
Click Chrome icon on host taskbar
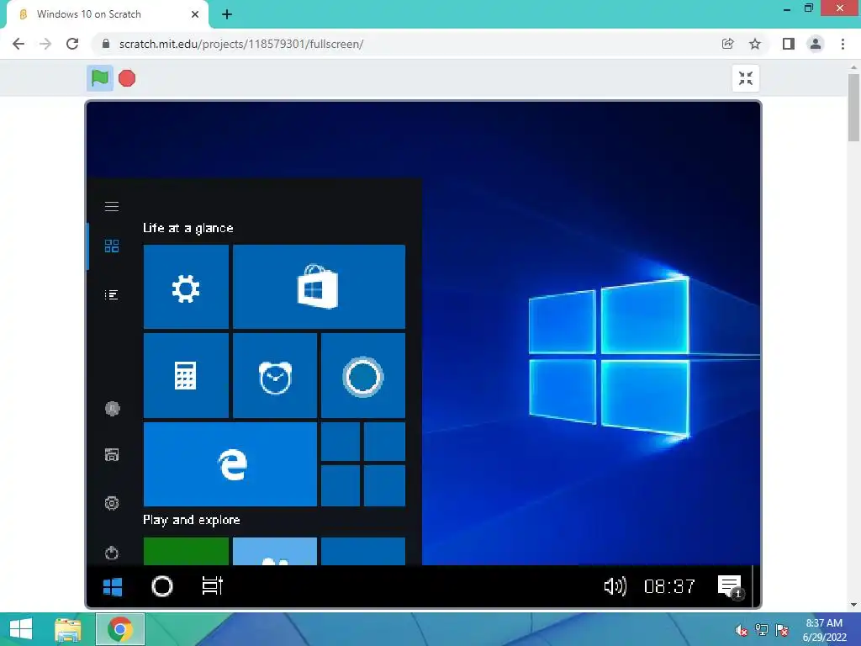click(120, 629)
